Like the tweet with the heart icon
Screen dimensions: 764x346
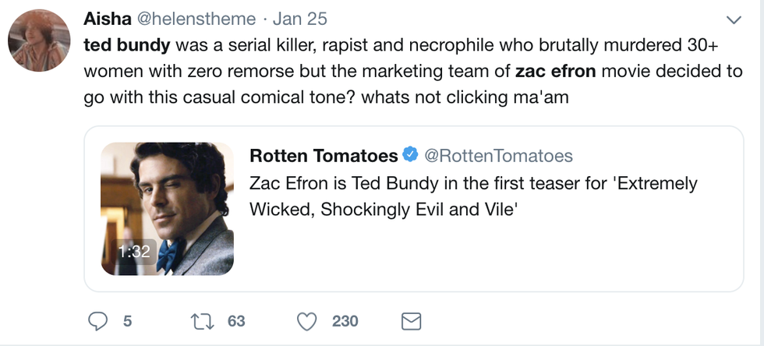309,321
